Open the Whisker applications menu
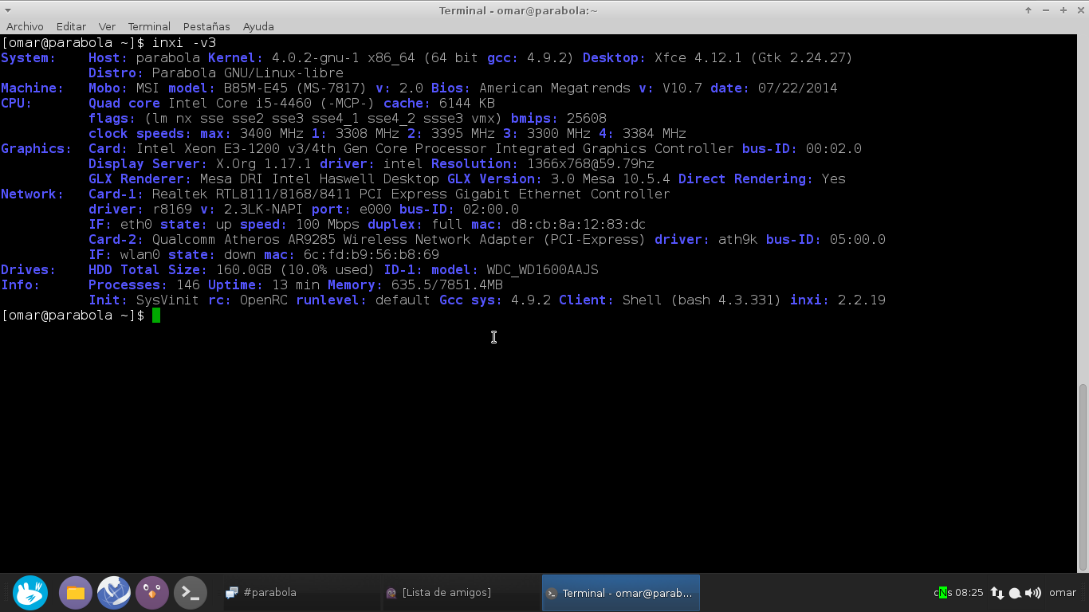The image size is (1089, 612). click(x=30, y=593)
